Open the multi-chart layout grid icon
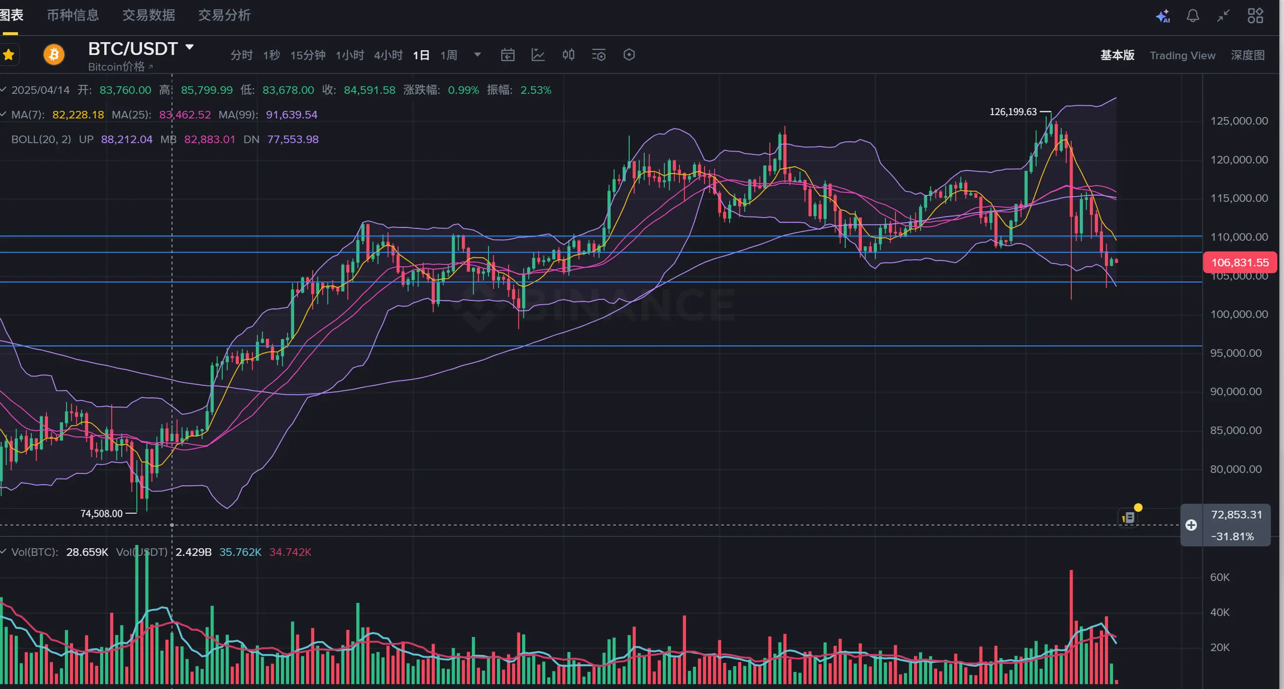Image resolution: width=1284 pixels, height=689 pixels. [1255, 16]
